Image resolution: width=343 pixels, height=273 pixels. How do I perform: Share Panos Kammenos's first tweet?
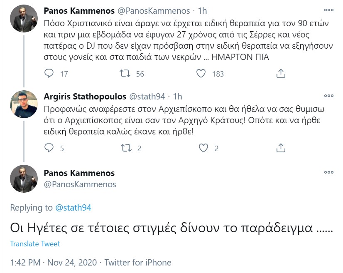[281, 74]
